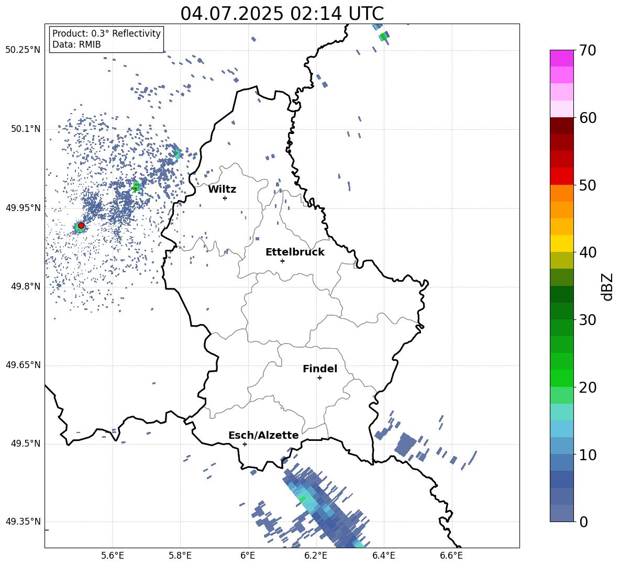Click the cross marker below Esch/Alzette
The width and height of the screenshot is (620, 566).
pyautogui.click(x=245, y=444)
